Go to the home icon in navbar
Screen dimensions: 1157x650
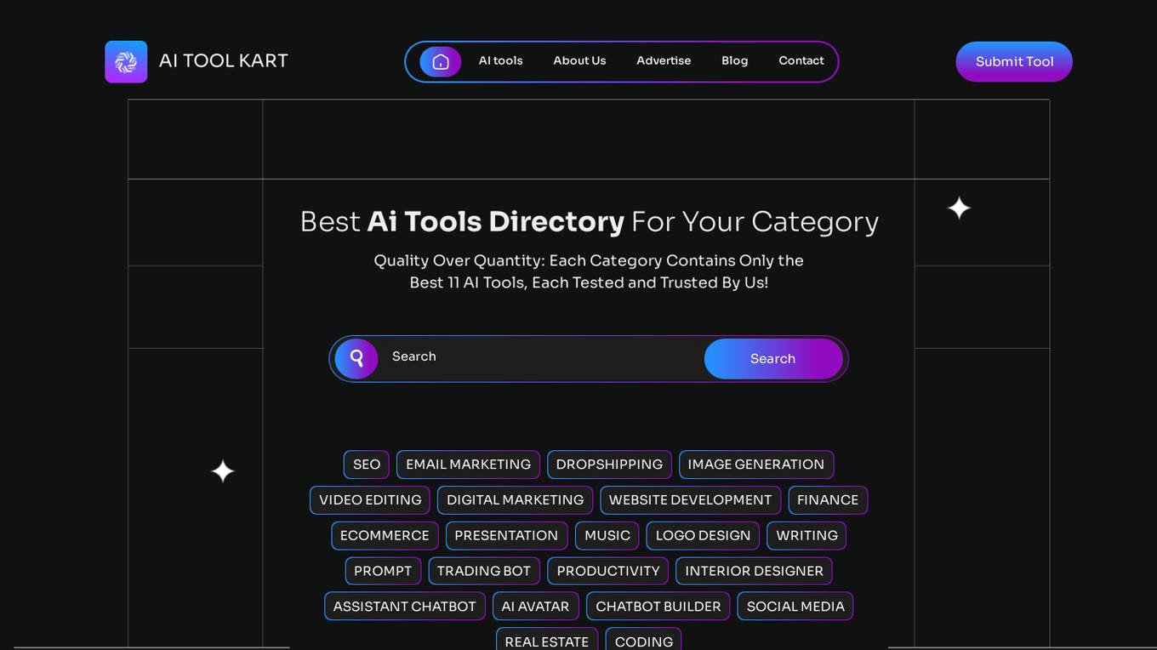441,61
